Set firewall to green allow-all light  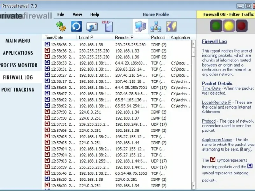(x=216, y=26)
